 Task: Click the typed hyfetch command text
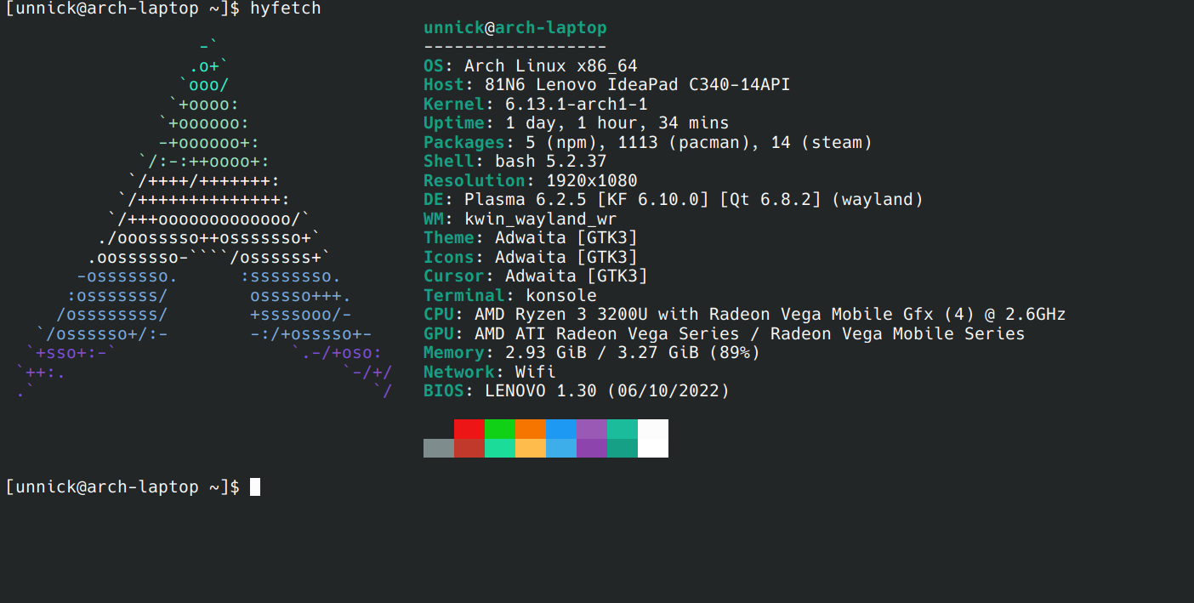pyautogui.click(x=285, y=9)
